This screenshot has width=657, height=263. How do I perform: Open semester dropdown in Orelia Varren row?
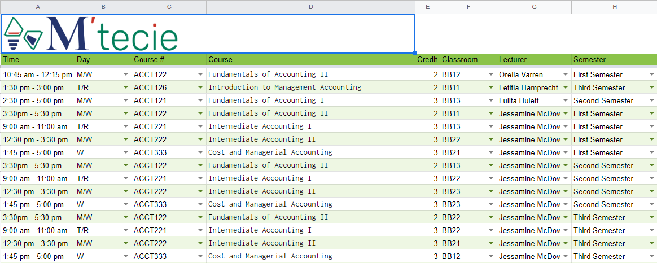pyautogui.click(x=651, y=75)
